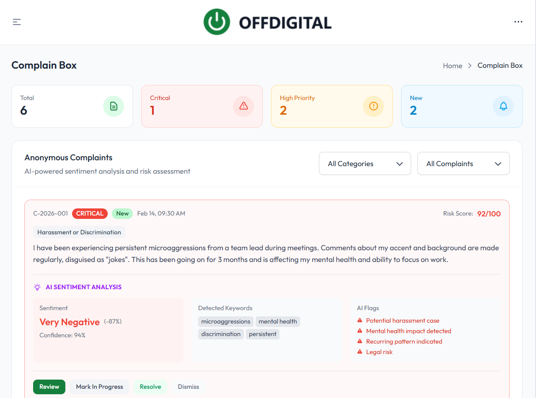536x398 pixels.
Task: Click the alert triangle icon on the Critical card
Action: coord(243,106)
